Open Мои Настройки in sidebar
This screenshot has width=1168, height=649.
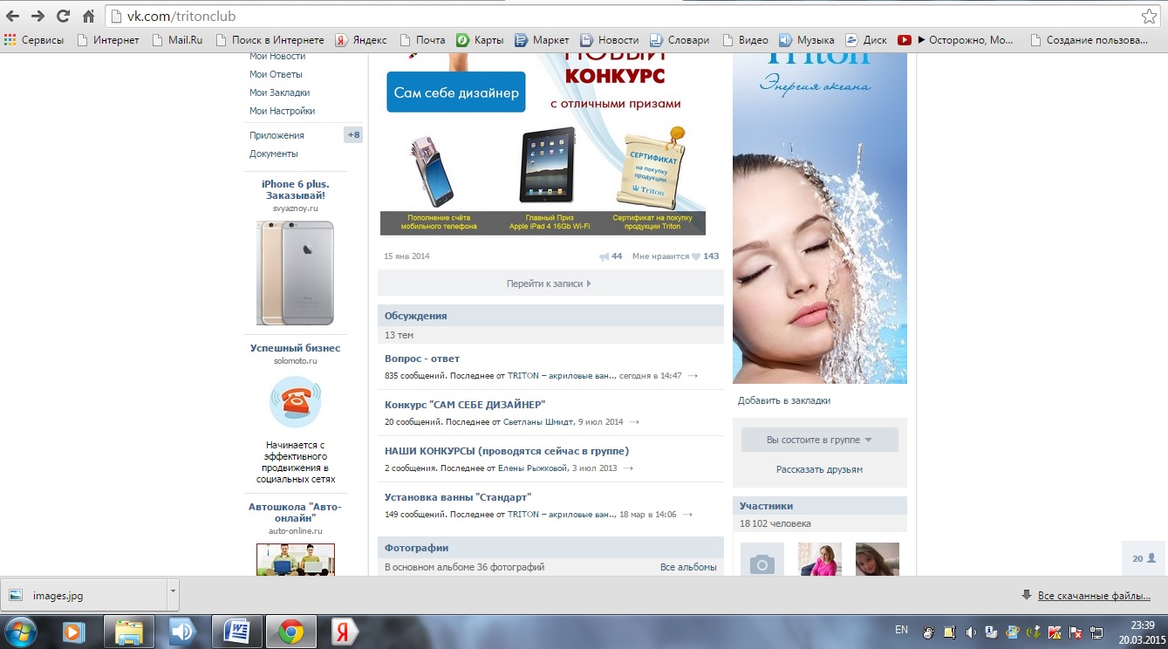tap(282, 111)
